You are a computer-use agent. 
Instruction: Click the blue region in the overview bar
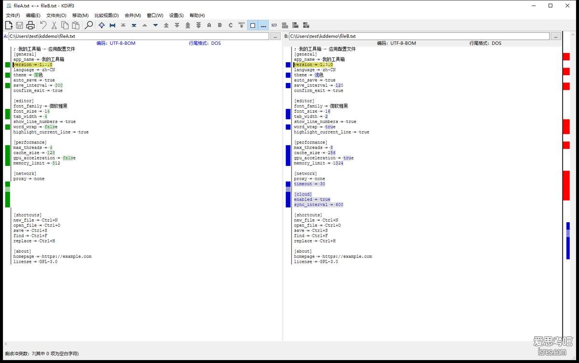568,241
